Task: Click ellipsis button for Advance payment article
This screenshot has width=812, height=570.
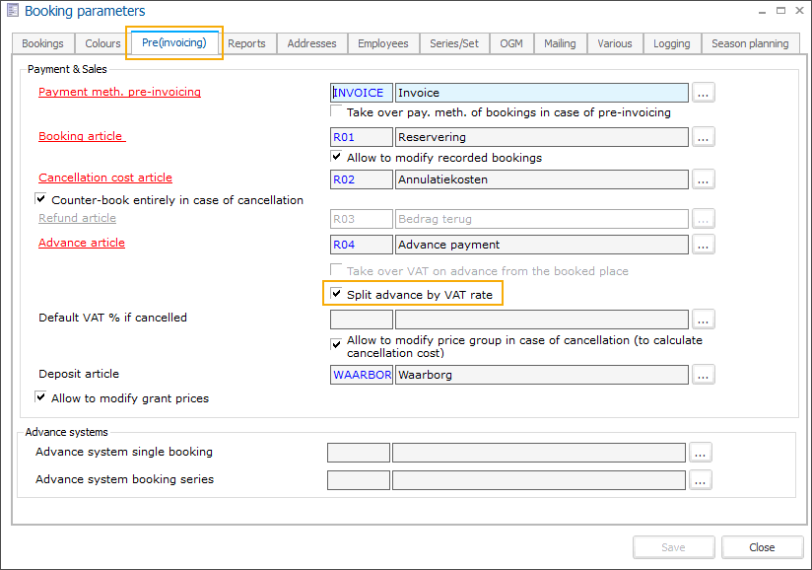Action: [x=703, y=244]
